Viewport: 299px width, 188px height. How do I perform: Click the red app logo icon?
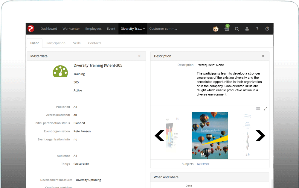(x=31, y=29)
